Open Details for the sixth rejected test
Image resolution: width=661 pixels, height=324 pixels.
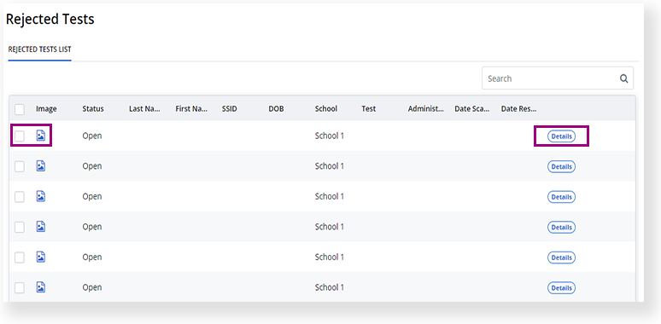(562, 288)
